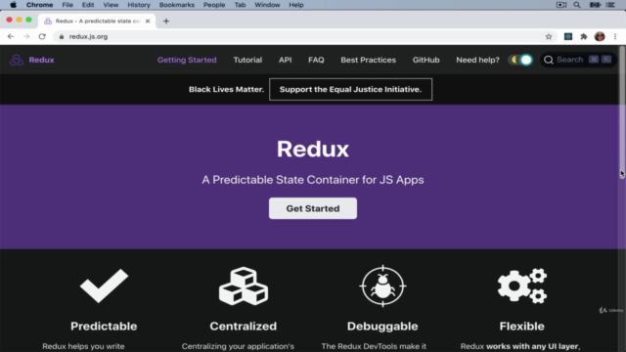Bookmark this page with the star icon

pyautogui.click(x=549, y=36)
